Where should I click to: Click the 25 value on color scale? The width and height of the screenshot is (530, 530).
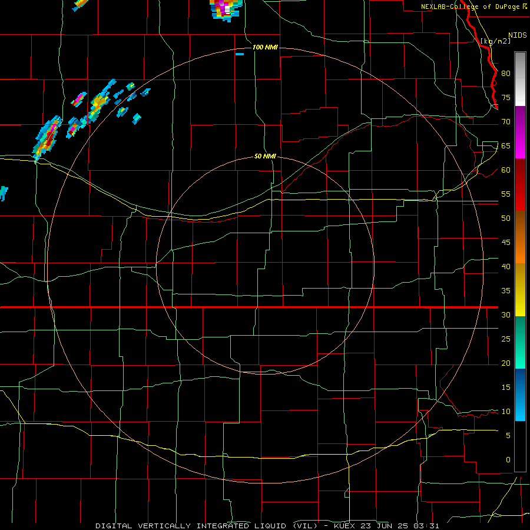[506, 339]
